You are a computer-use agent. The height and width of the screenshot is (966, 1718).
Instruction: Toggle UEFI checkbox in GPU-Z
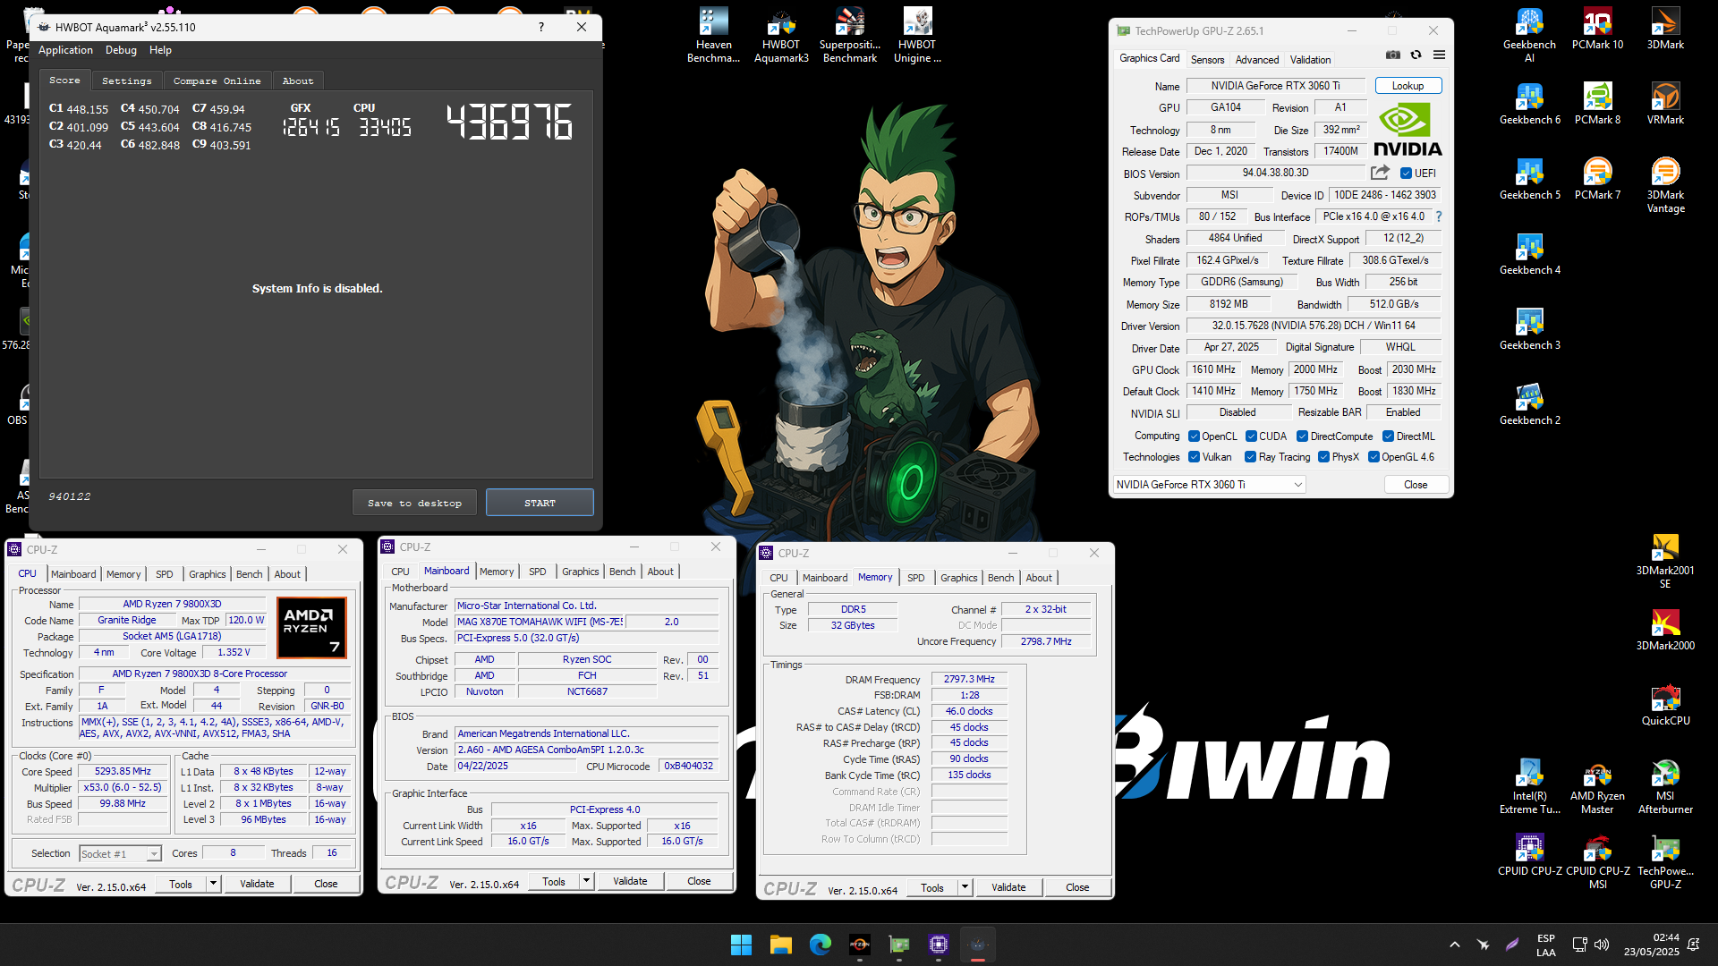(1406, 174)
